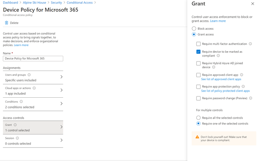Expand Session controls chevron
The image size is (257, 161).
[x=61, y=140]
